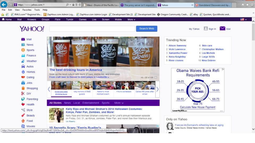Click the Yahoo search input field
Viewport: 255px width, 143px height.
coord(92,29)
